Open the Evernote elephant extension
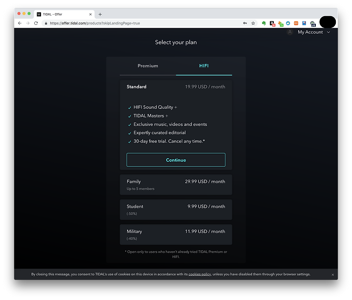The image size is (352, 300). click(264, 23)
